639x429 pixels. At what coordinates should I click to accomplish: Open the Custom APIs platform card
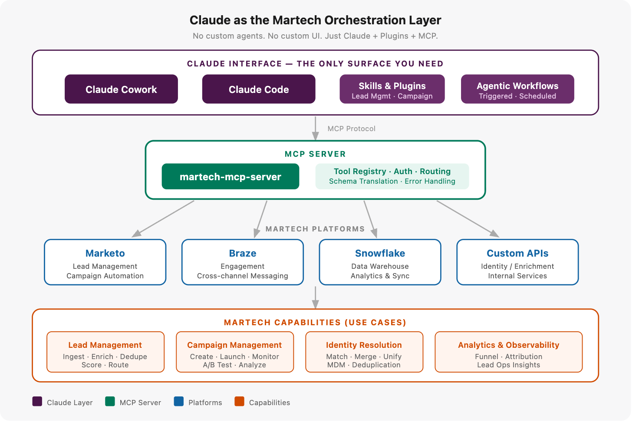(517, 262)
